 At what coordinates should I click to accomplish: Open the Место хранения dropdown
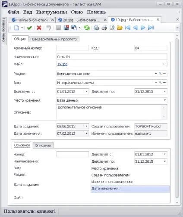click(x=165, y=100)
